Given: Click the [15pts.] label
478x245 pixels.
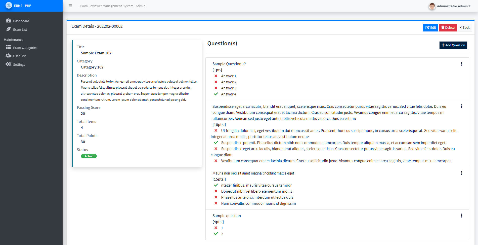Looking at the screenshot, I should (x=219, y=179).
